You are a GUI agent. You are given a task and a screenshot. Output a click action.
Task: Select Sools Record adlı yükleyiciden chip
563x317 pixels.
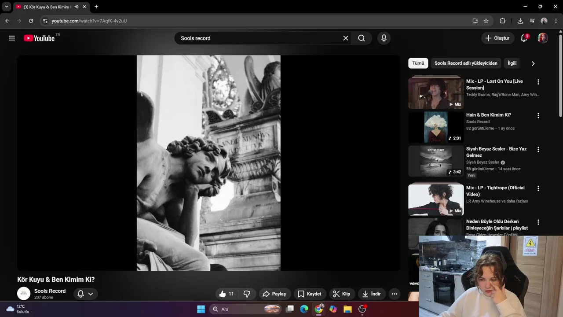466,63
